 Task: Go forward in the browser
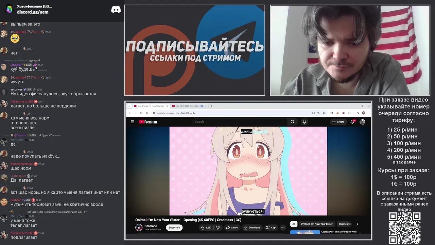[x=135, y=113]
